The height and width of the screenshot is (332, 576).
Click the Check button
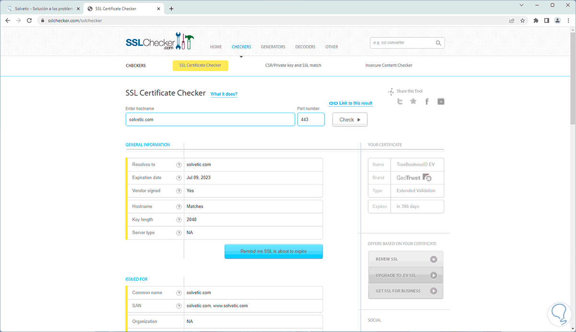coord(350,120)
